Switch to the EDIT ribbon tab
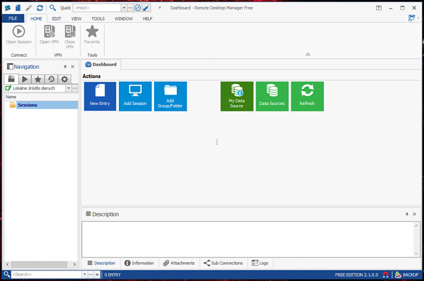The image size is (424, 281). 57,18
